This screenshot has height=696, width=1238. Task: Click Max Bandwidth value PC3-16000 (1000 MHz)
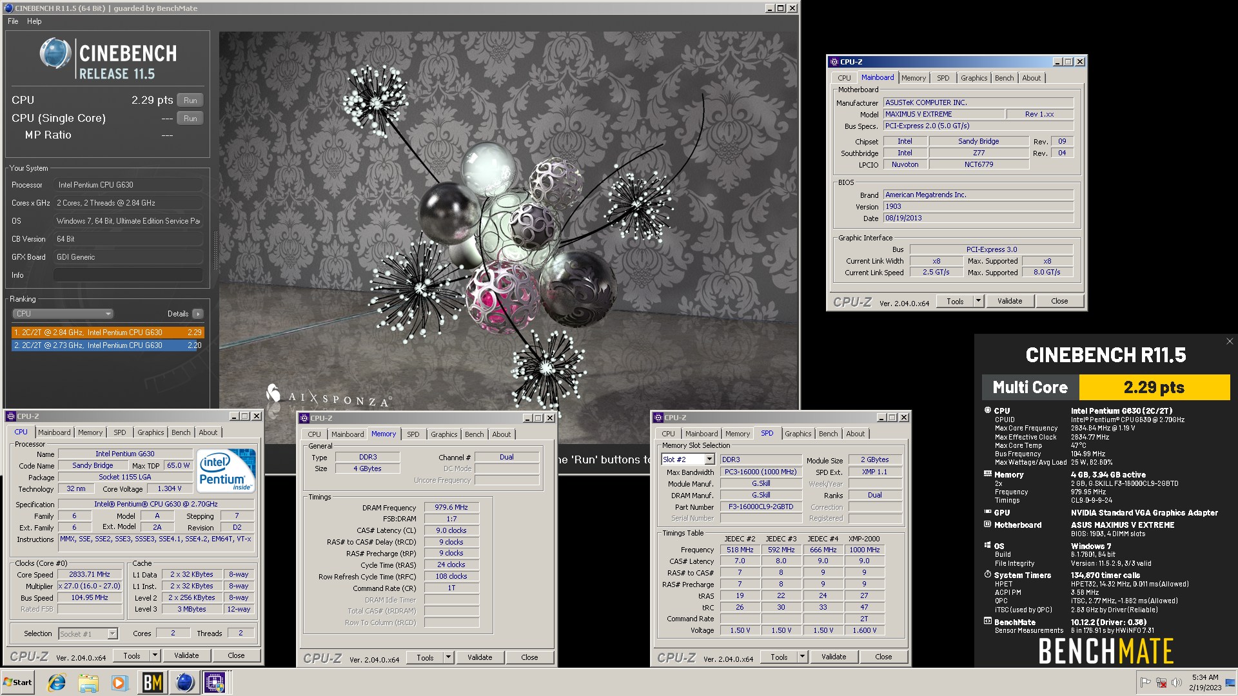tap(761, 472)
